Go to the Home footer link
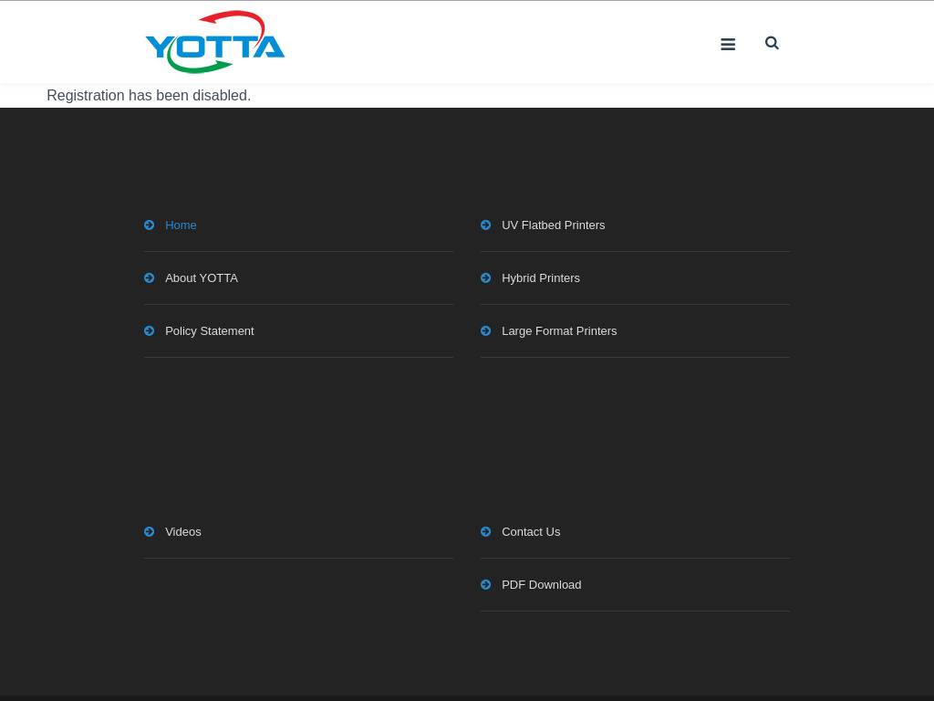 [x=181, y=225]
